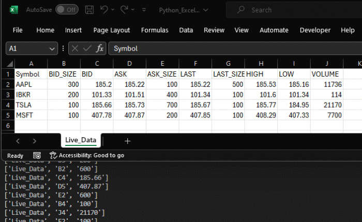
Task: Select column A header
Action: click(31, 64)
